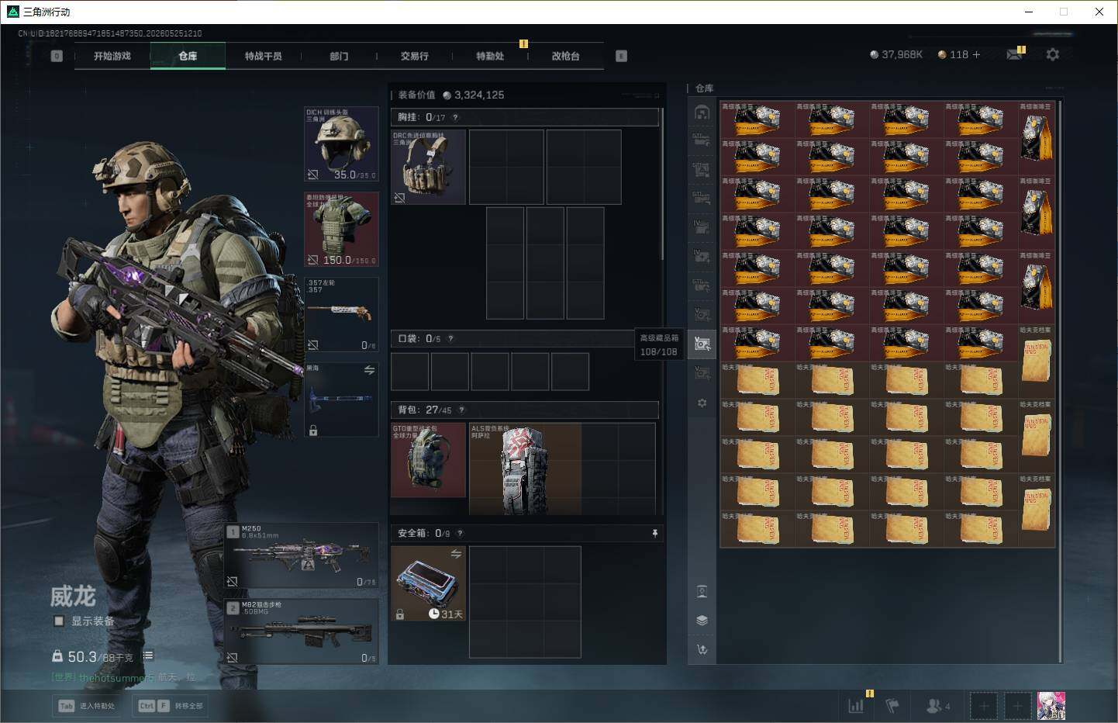Expand the weight details list icon
Viewport: 1118px width, 723px height.
(148, 656)
